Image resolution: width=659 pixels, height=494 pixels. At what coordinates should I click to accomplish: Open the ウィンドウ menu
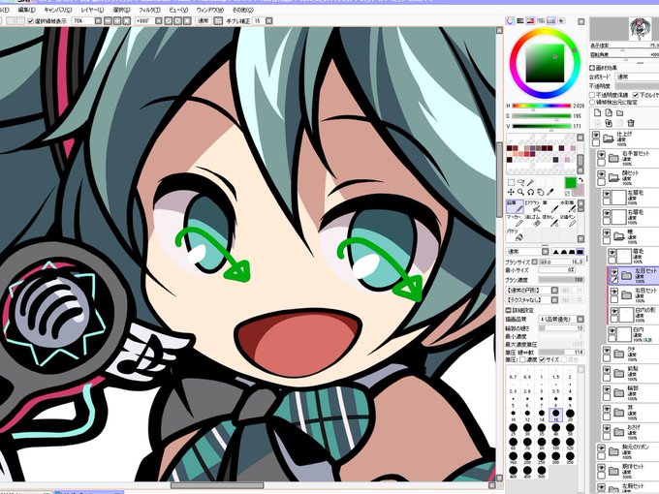209,10
